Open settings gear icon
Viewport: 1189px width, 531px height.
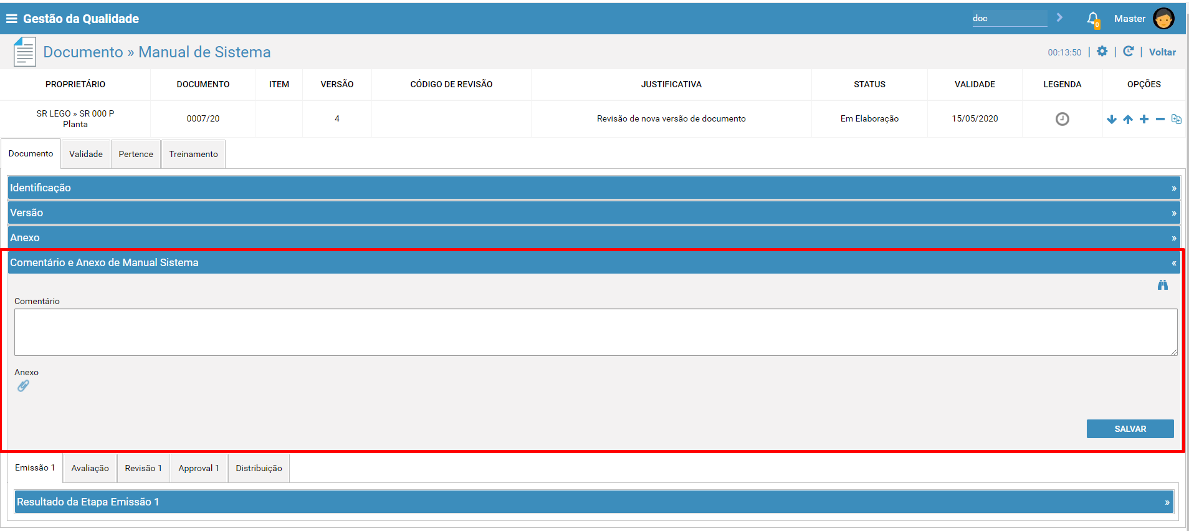1102,52
